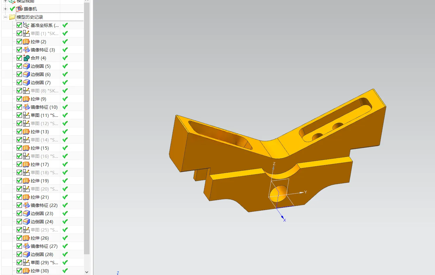
Task: Uncheck the checkbox for 镜像特征 (3)
Action: [19, 50]
